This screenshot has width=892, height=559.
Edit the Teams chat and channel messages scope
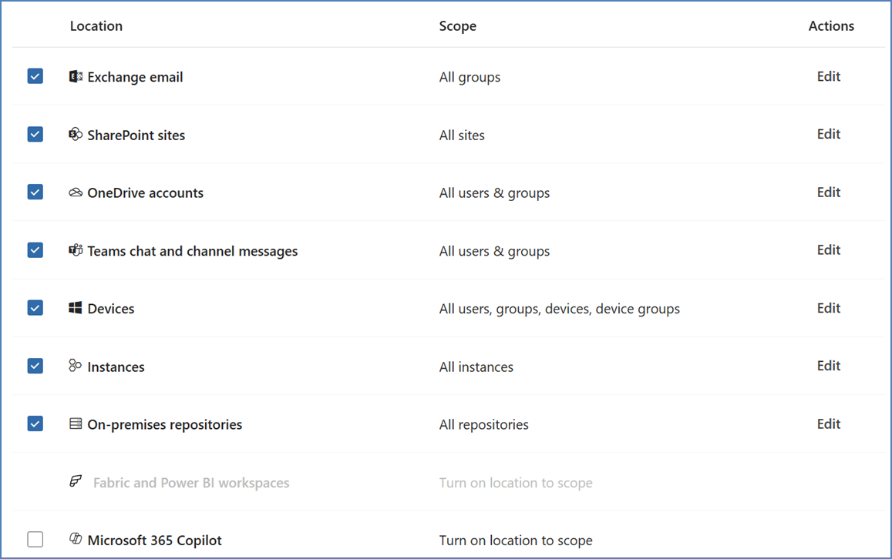click(829, 250)
